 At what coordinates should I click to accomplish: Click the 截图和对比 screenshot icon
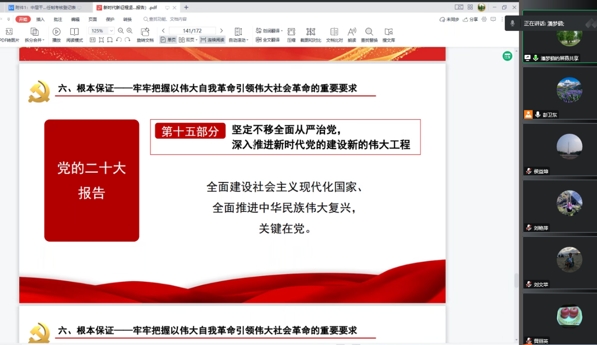point(310,32)
